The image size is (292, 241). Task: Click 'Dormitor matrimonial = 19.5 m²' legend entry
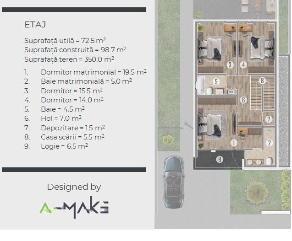[94, 72]
